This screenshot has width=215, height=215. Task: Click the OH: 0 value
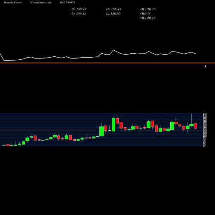tap(145, 13)
